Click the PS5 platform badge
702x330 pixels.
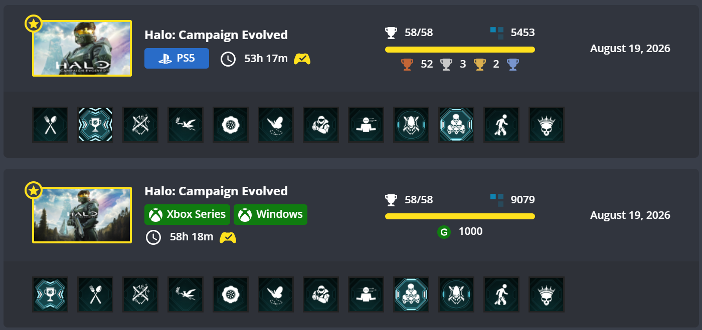point(177,58)
